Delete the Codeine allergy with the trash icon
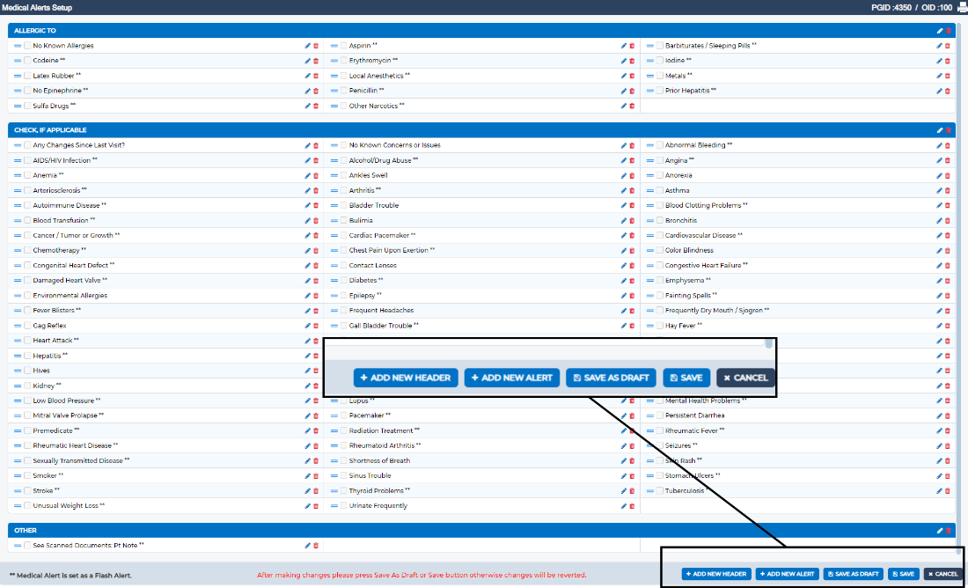The width and height of the screenshot is (968, 588). (315, 60)
